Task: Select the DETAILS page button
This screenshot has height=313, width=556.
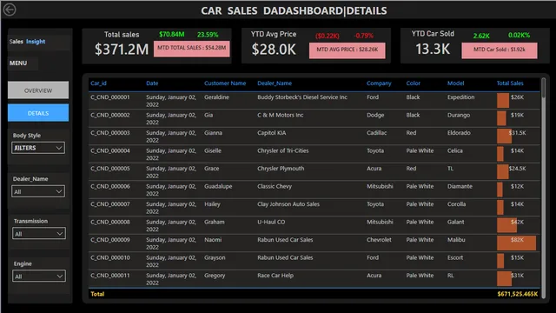Action: coord(38,113)
